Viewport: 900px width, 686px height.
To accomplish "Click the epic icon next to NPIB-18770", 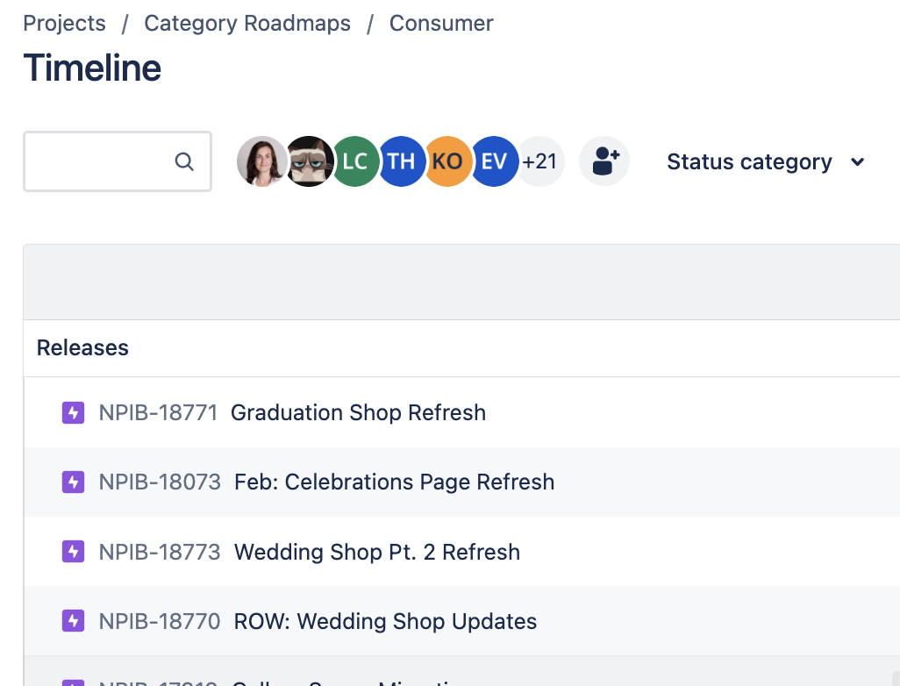I will click(73, 621).
